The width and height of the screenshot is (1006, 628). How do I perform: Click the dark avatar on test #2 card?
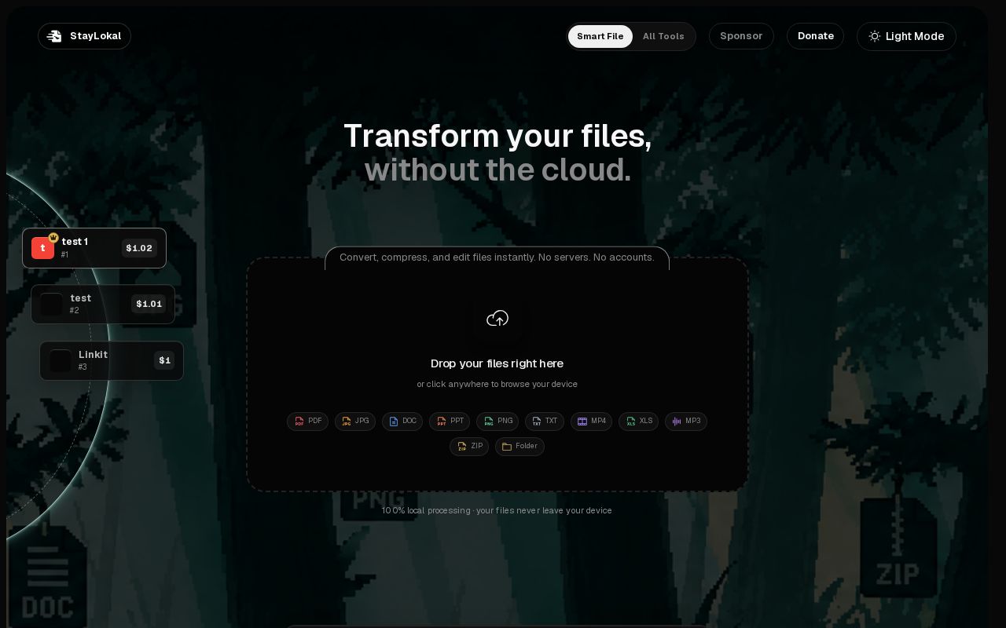(52, 305)
